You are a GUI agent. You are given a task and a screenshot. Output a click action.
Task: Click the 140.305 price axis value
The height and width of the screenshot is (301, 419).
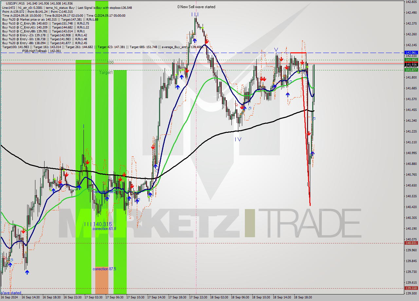point(411,218)
